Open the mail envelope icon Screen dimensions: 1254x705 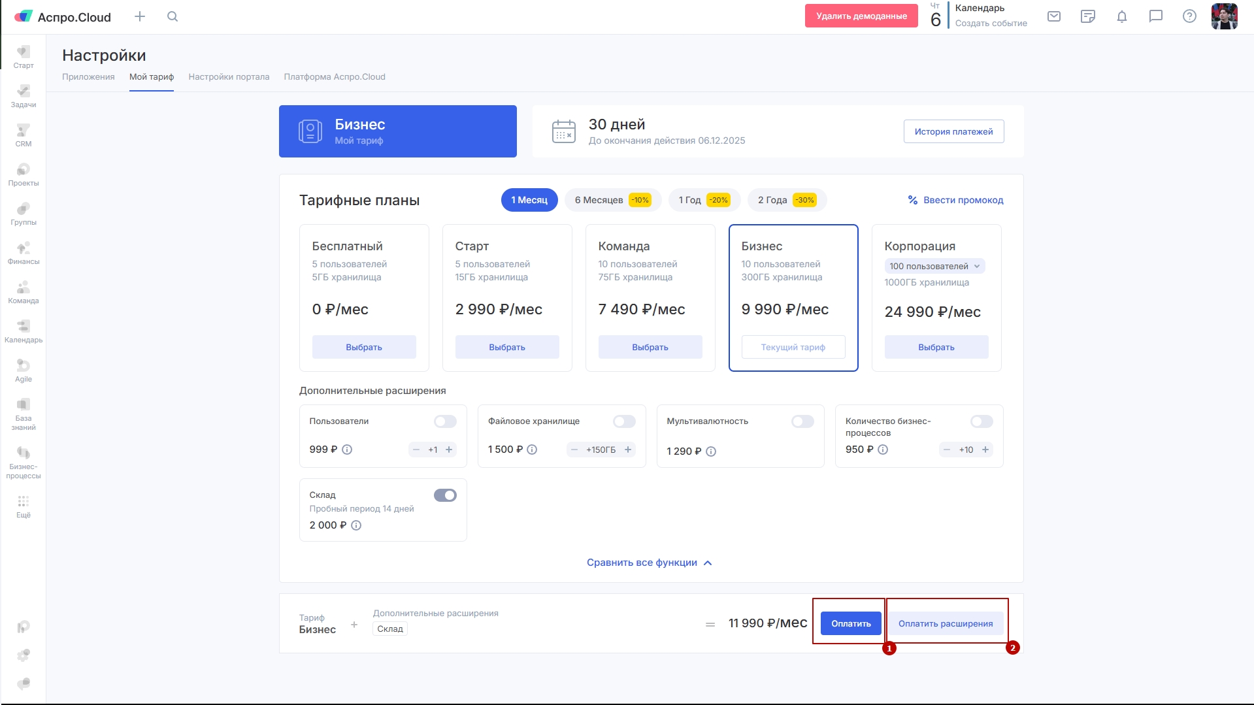[x=1053, y=17]
